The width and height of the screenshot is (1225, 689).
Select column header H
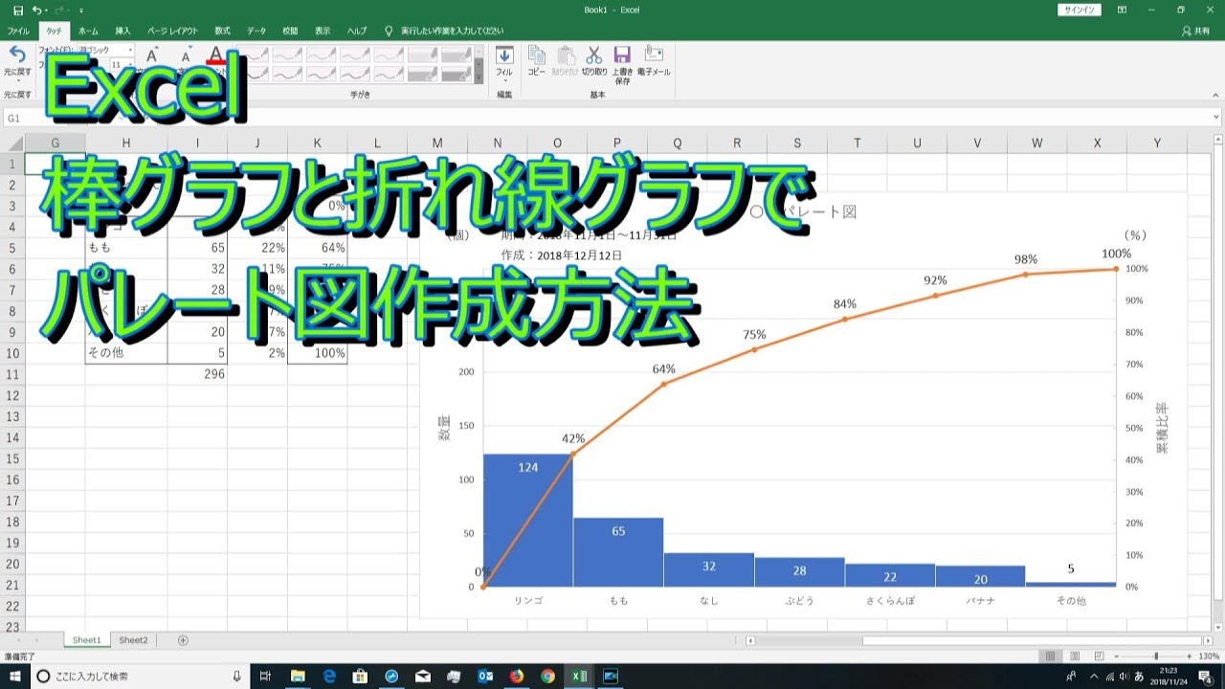tap(126, 144)
